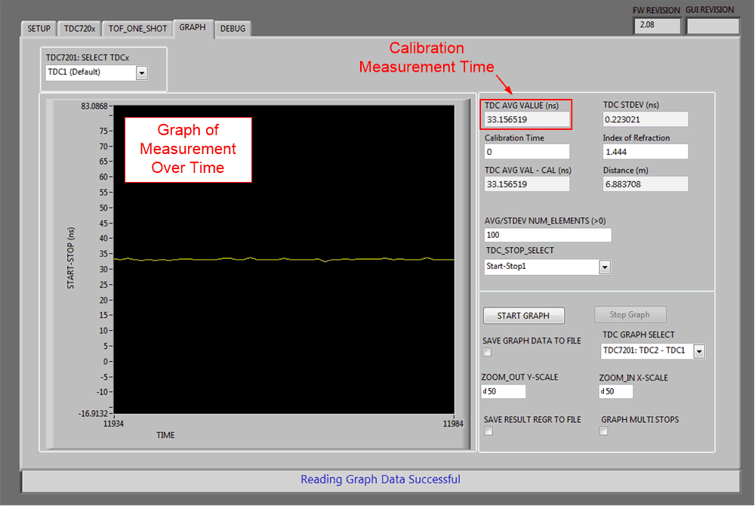The width and height of the screenshot is (755, 506).
Task: Open the TDC720x tab
Action: coord(79,29)
